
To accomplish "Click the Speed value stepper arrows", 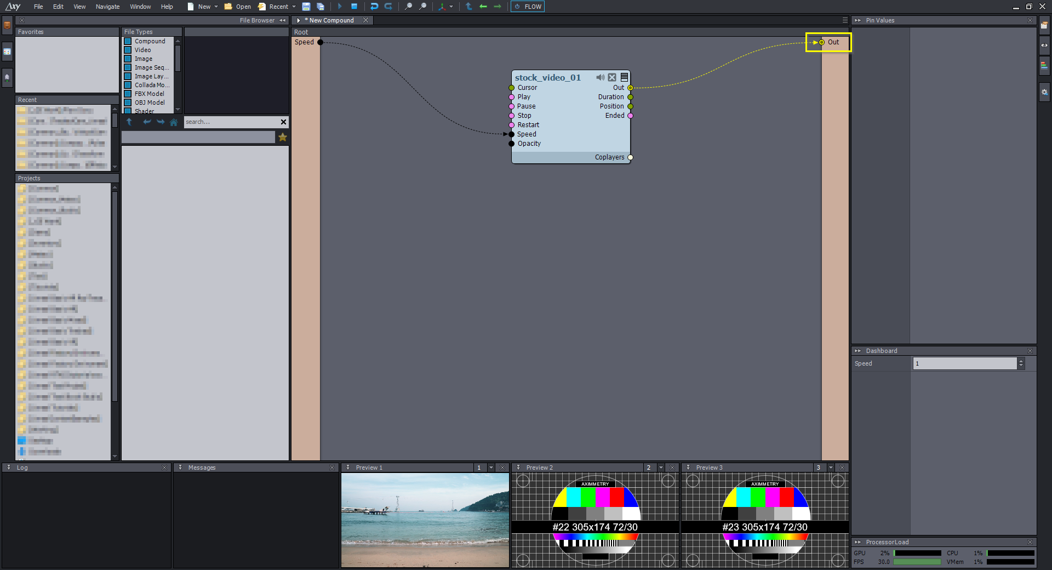I will pyautogui.click(x=1021, y=363).
